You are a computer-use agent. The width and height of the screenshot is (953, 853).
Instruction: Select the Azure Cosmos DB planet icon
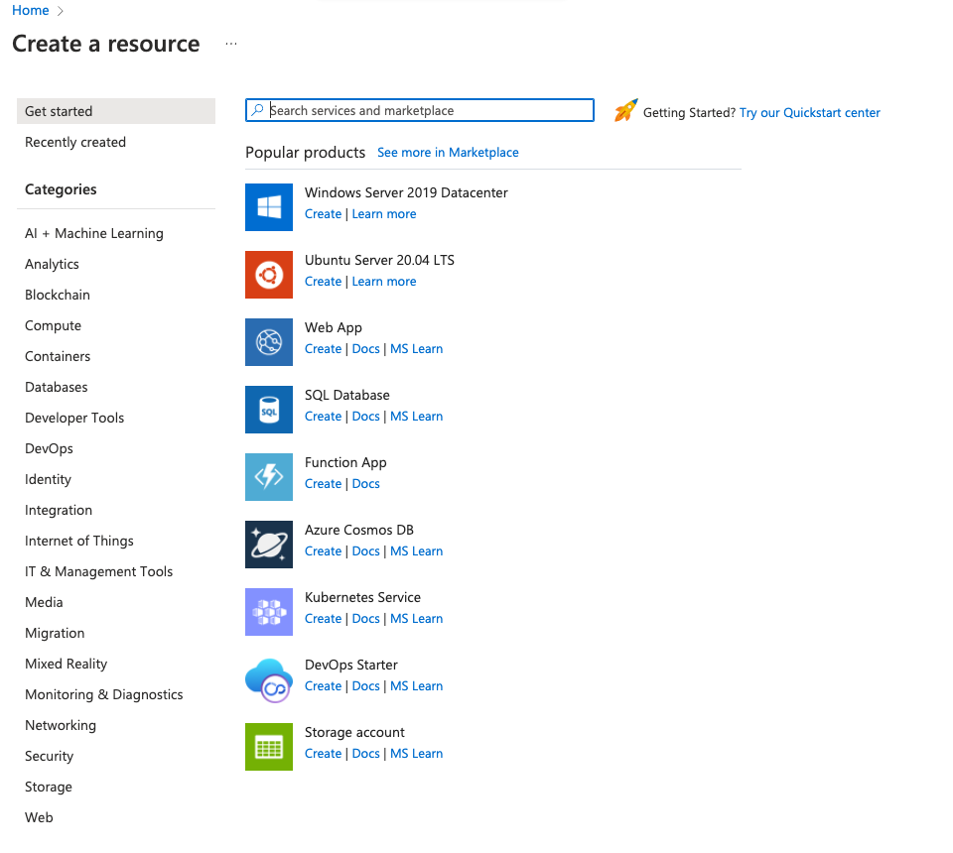click(x=269, y=545)
